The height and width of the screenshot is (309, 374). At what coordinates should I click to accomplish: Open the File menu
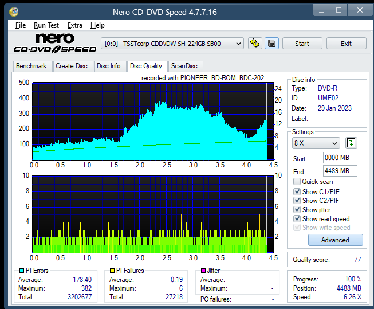[21, 25]
